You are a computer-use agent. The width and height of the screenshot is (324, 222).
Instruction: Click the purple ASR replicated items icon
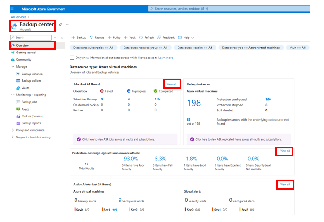(x=192, y=139)
